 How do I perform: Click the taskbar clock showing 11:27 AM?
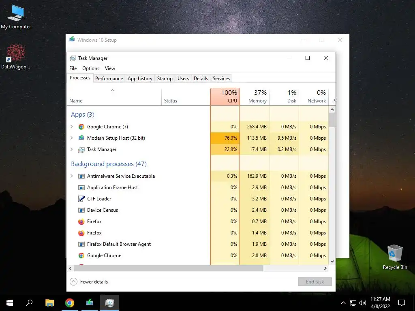coord(380,303)
